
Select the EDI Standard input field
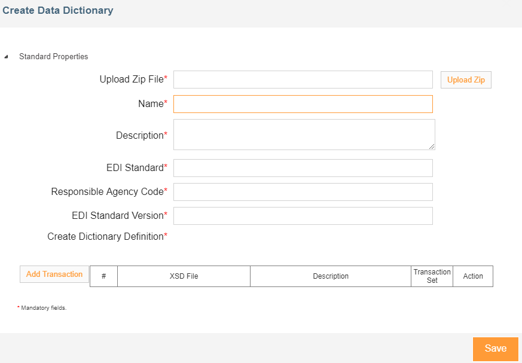pos(303,168)
